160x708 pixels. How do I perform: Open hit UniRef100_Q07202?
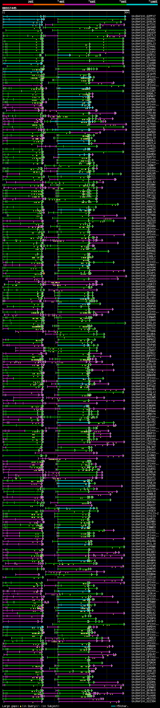pyautogui.click(x=143, y=24)
